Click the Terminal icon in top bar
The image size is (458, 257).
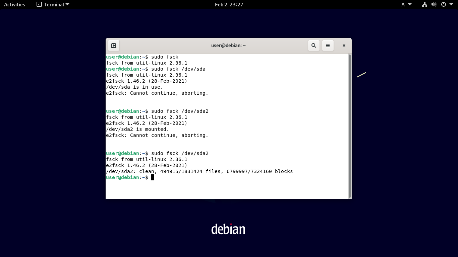coord(39,4)
